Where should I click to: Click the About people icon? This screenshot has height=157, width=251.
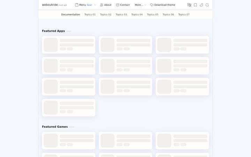point(101,5)
